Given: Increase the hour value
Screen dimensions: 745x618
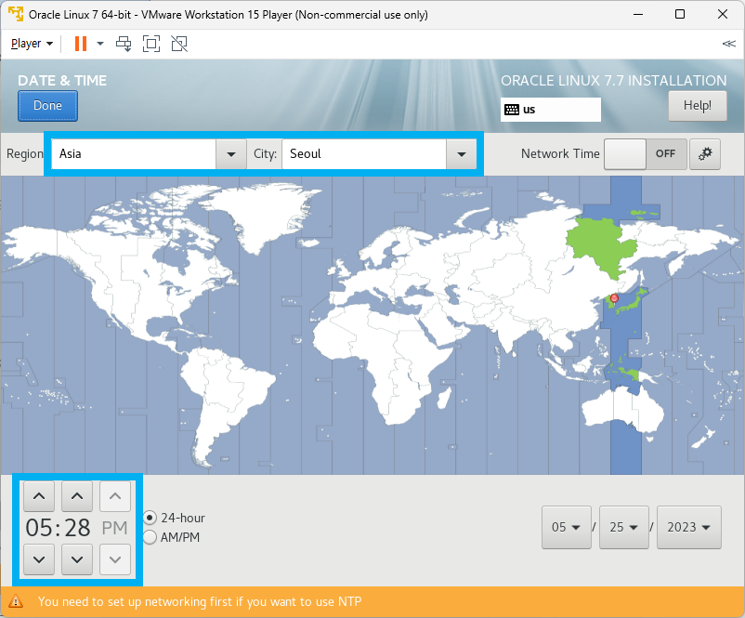Looking at the screenshot, I should pos(39,496).
